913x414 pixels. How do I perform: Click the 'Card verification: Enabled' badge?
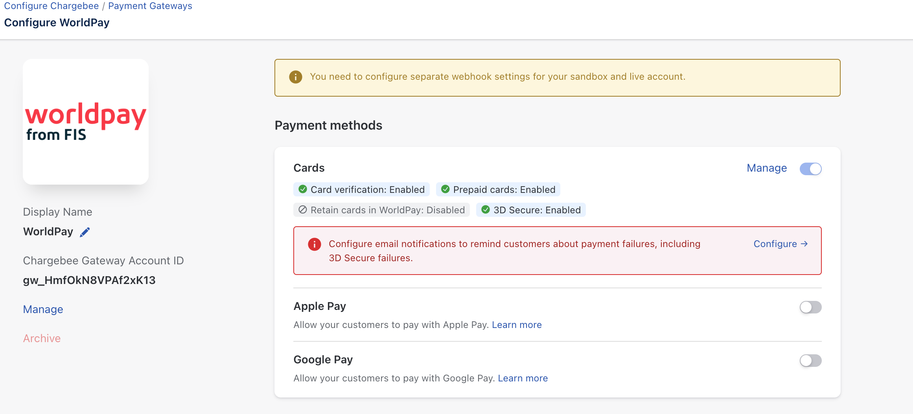[361, 189]
